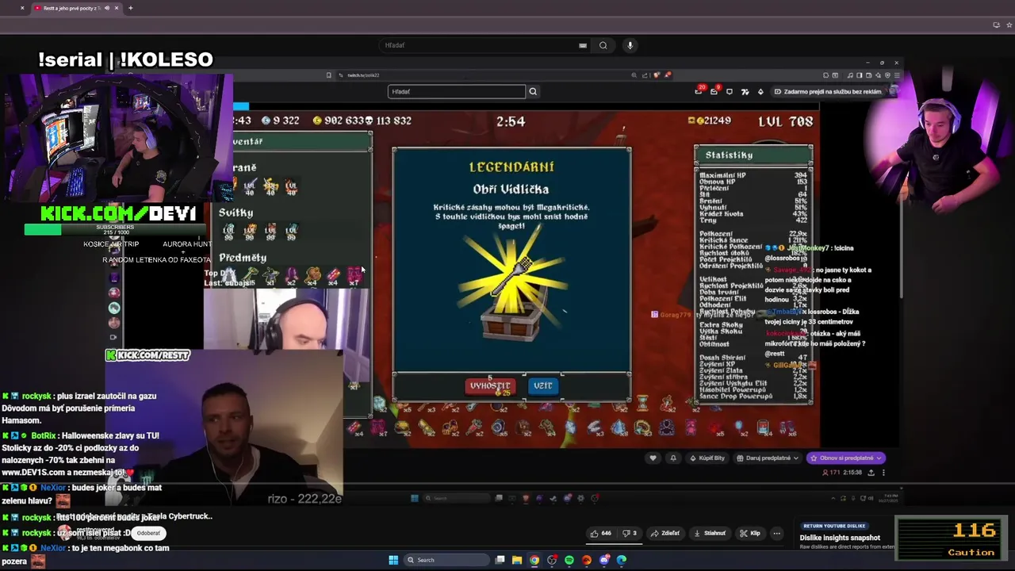Click the YouTube search magnifier button
The width and height of the screenshot is (1015, 571).
(x=603, y=45)
